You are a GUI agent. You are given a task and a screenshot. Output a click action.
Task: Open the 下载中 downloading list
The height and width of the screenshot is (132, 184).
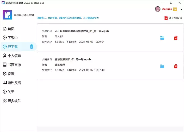[x=12, y=38]
